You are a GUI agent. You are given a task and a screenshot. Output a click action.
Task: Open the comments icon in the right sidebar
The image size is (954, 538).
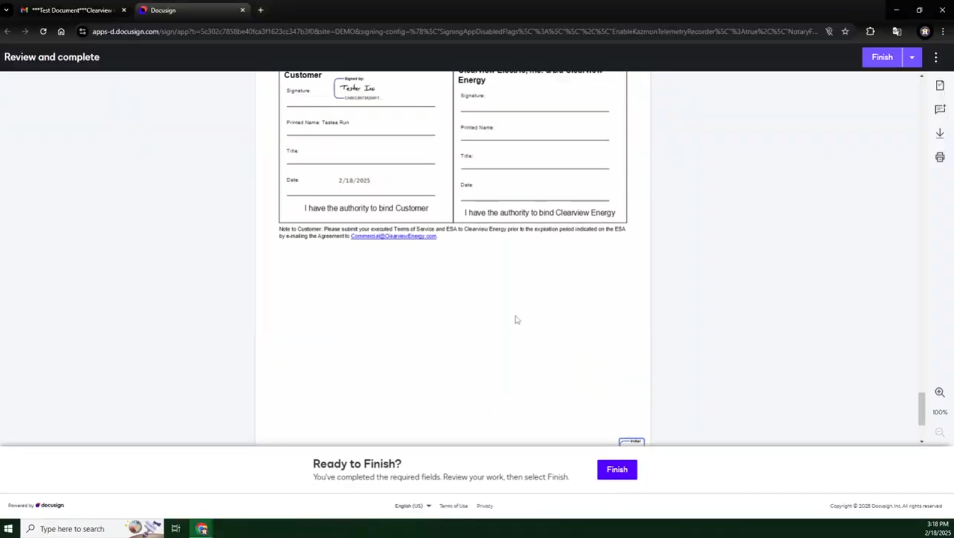pyautogui.click(x=940, y=109)
